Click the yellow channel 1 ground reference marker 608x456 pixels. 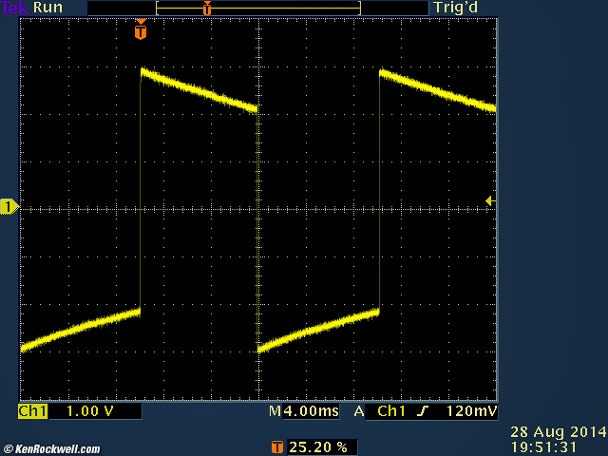click(9, 207)
